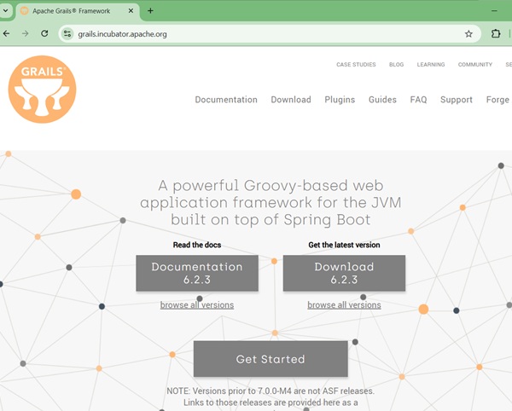
Task: Open Case Studies menu link
Action: [356, 65]
